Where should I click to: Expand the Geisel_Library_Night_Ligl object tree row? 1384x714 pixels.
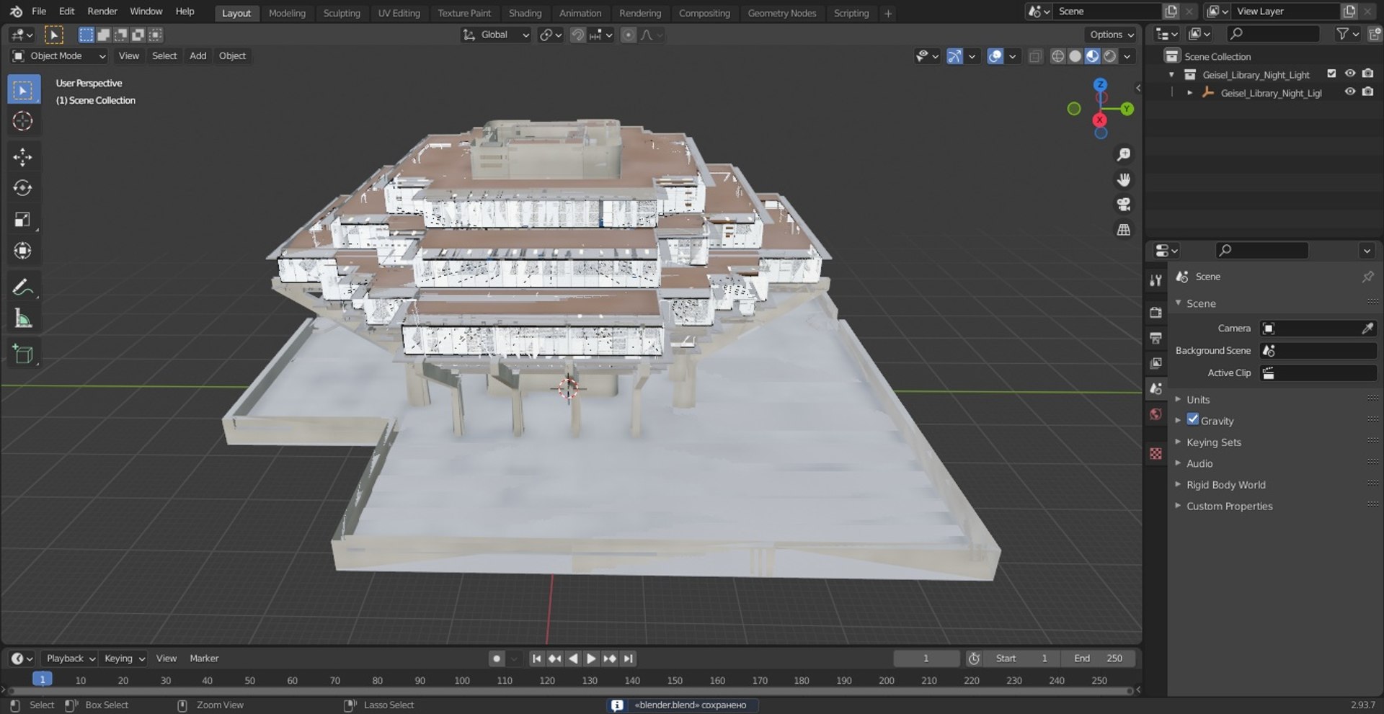point(1189,93)
